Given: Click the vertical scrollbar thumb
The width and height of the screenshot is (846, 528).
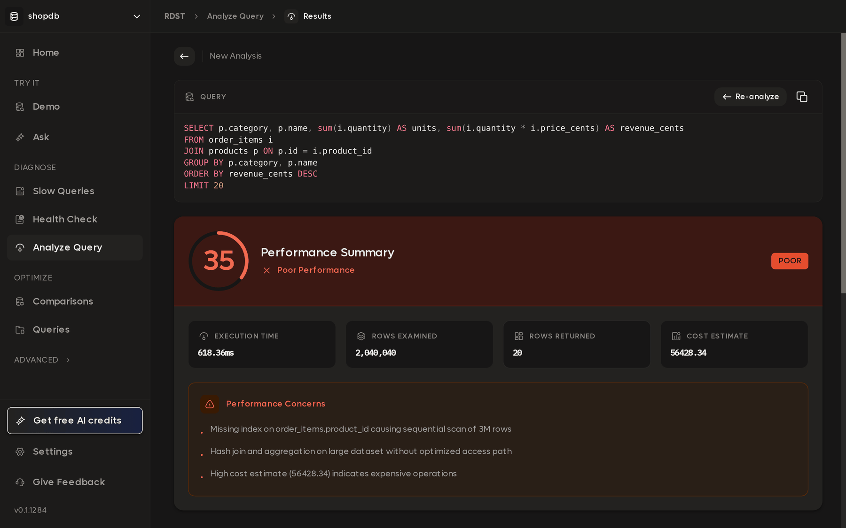Looking at the screenshot, I should (x=843, y=163).
